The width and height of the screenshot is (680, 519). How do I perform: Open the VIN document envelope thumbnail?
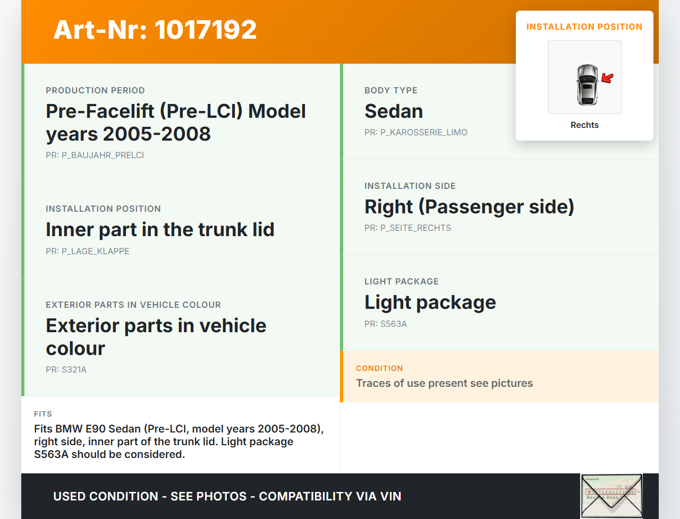pyautogui.click(x=611, y=496)
